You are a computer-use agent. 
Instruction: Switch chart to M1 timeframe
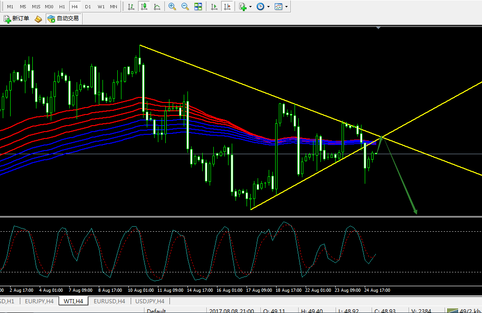pyautogui.click(x=10, y=6)
